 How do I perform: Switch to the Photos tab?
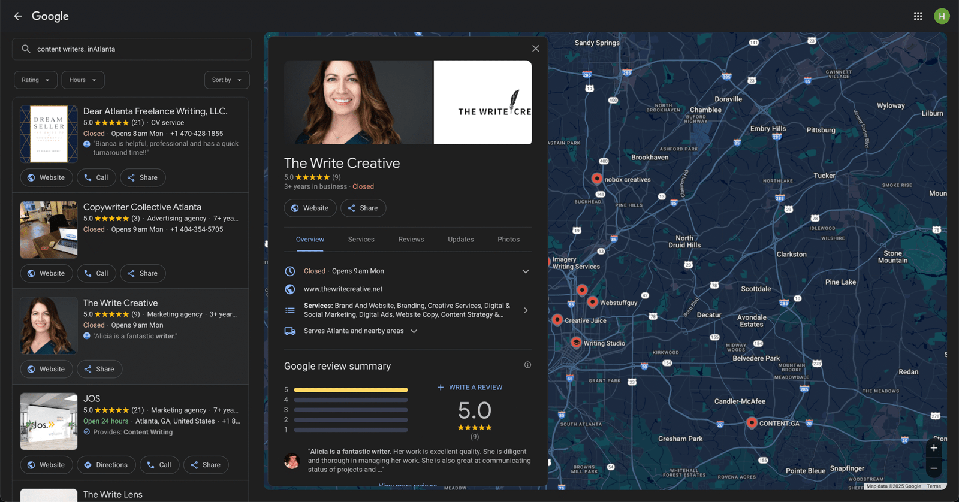[509, 240]
